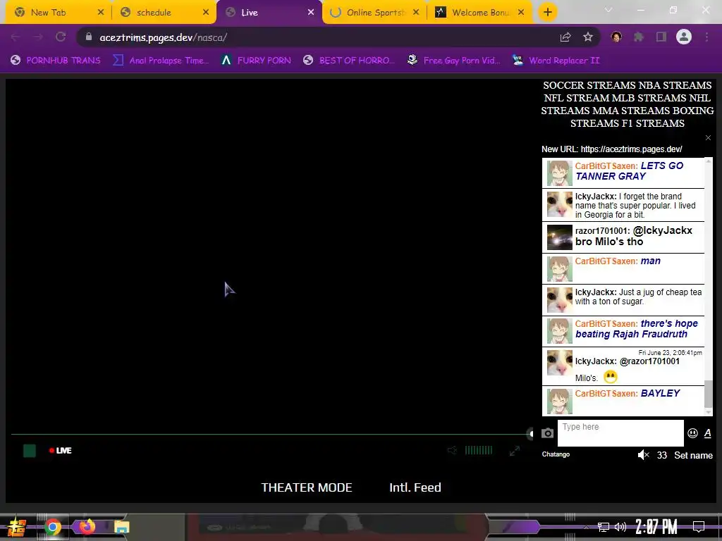Go forward to next page
This screenshot has height=541, width=722.
(x=38, y=37)
